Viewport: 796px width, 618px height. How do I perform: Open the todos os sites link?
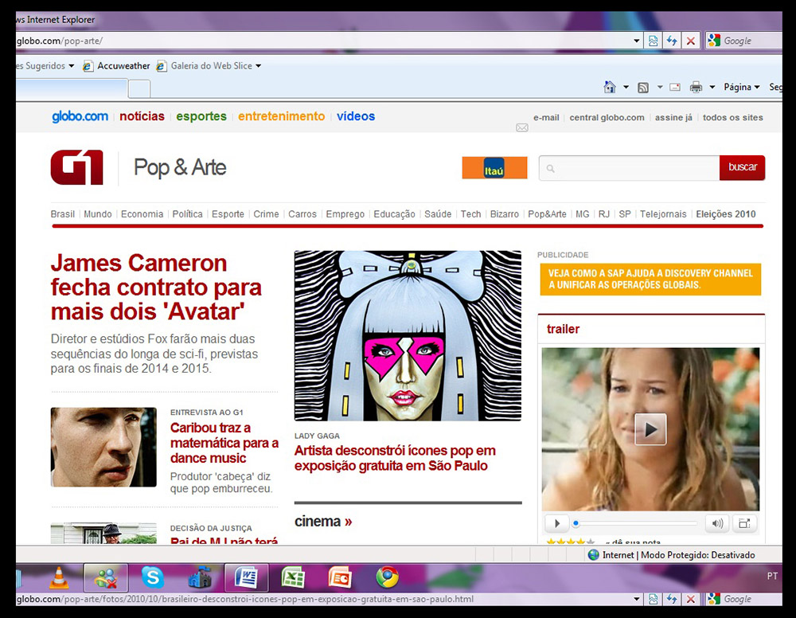pyautogui.click(x=733, y=118)
